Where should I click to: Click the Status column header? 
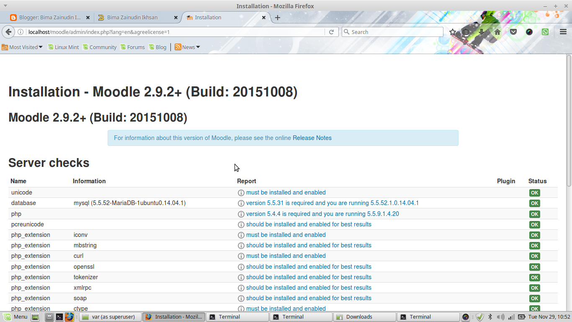(538, 181)
